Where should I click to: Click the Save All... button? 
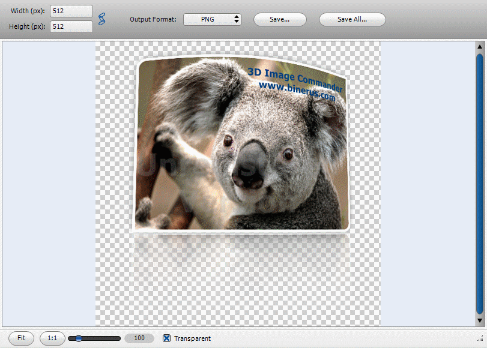[352, 19]
